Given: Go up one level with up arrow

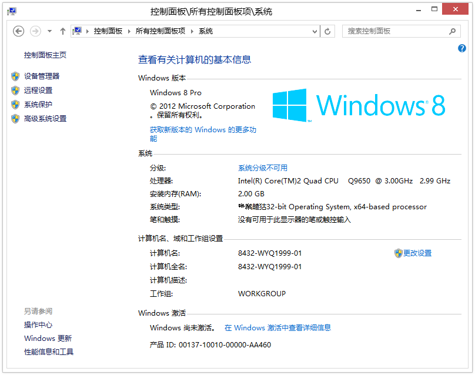Looking at the screenshot, I should click(x=63, y=31).
